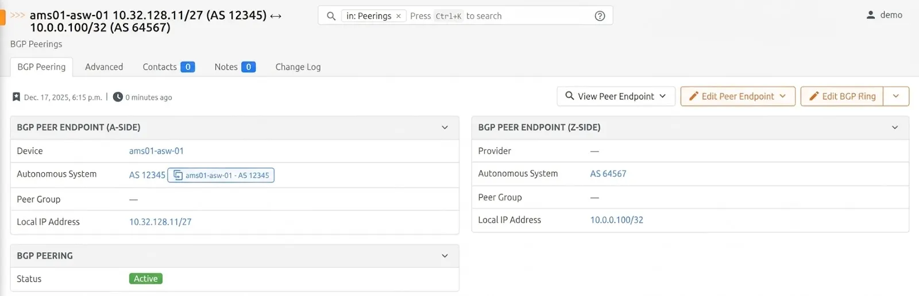
Task: Expand the arrow next to Edit BGP Ring
Action: [895, 96]
